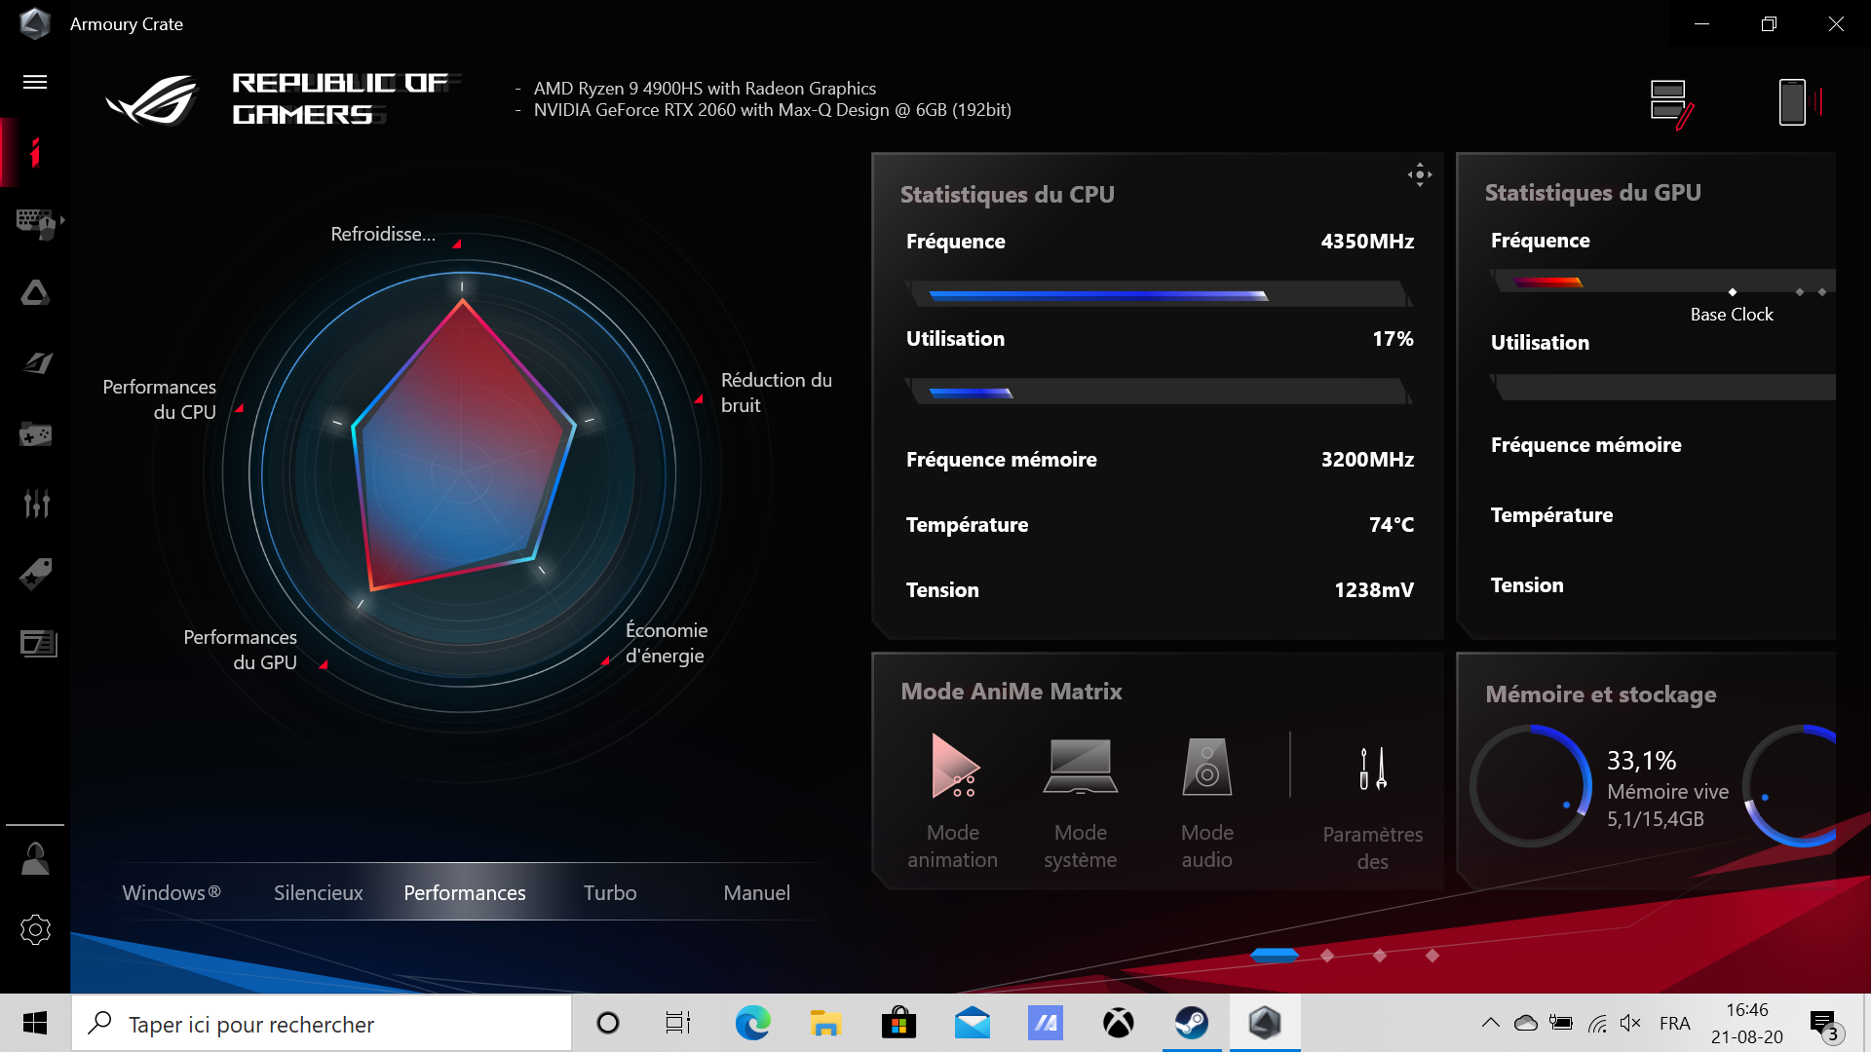This screenshot has width=1871, height=1052.
Task: Open the News page sidebar icon
Action: (x=38, y=643)
